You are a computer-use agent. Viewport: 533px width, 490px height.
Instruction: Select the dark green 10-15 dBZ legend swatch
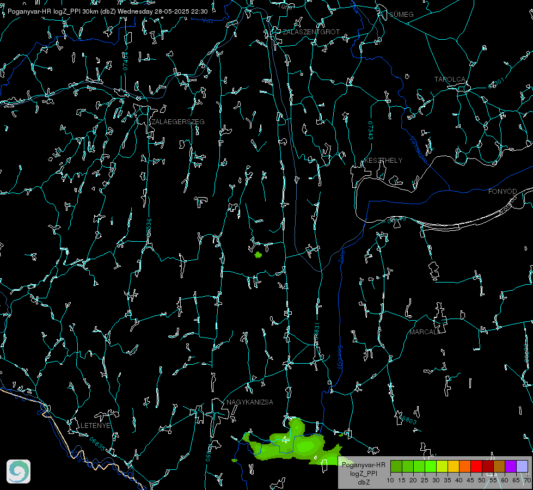(x=396, y=466)
